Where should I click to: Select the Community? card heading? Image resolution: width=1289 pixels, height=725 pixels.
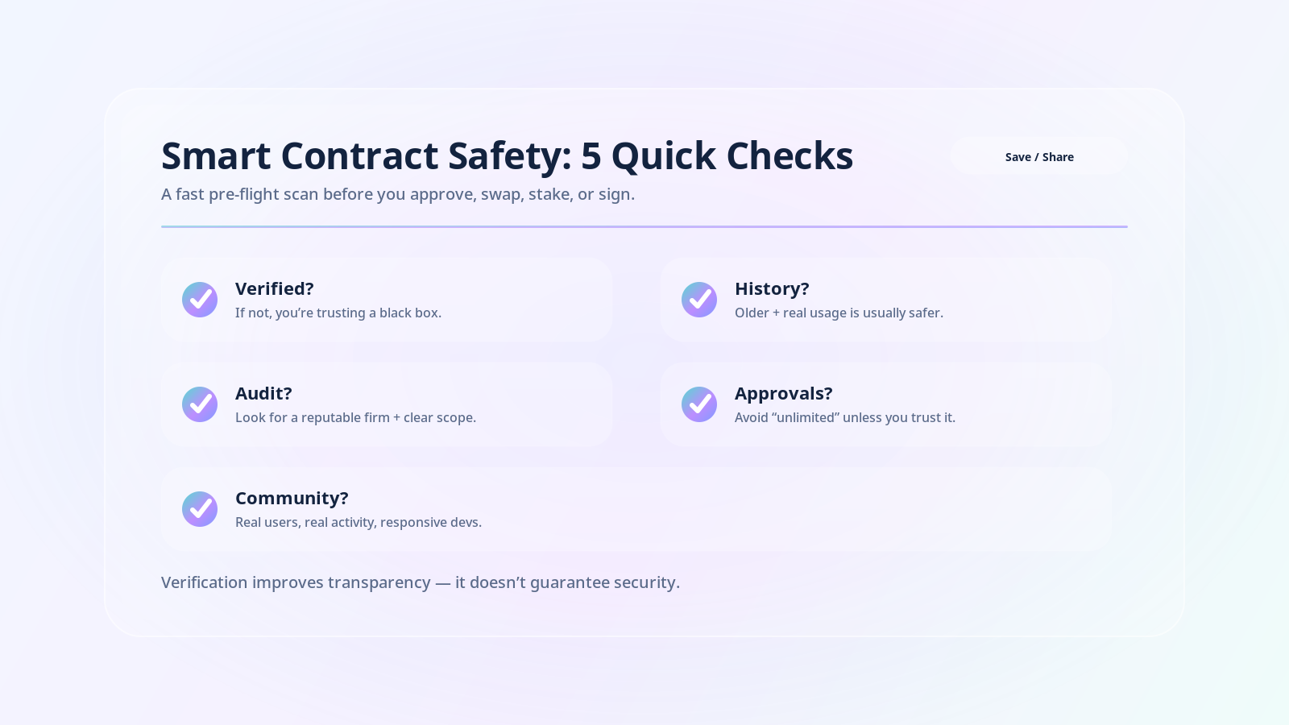click(292, 498)
